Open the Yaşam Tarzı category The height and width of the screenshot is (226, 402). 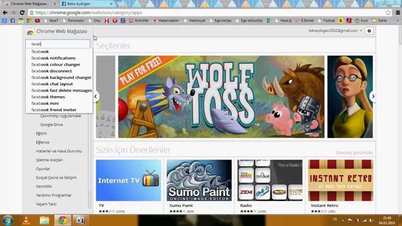(x=46, y=204)
